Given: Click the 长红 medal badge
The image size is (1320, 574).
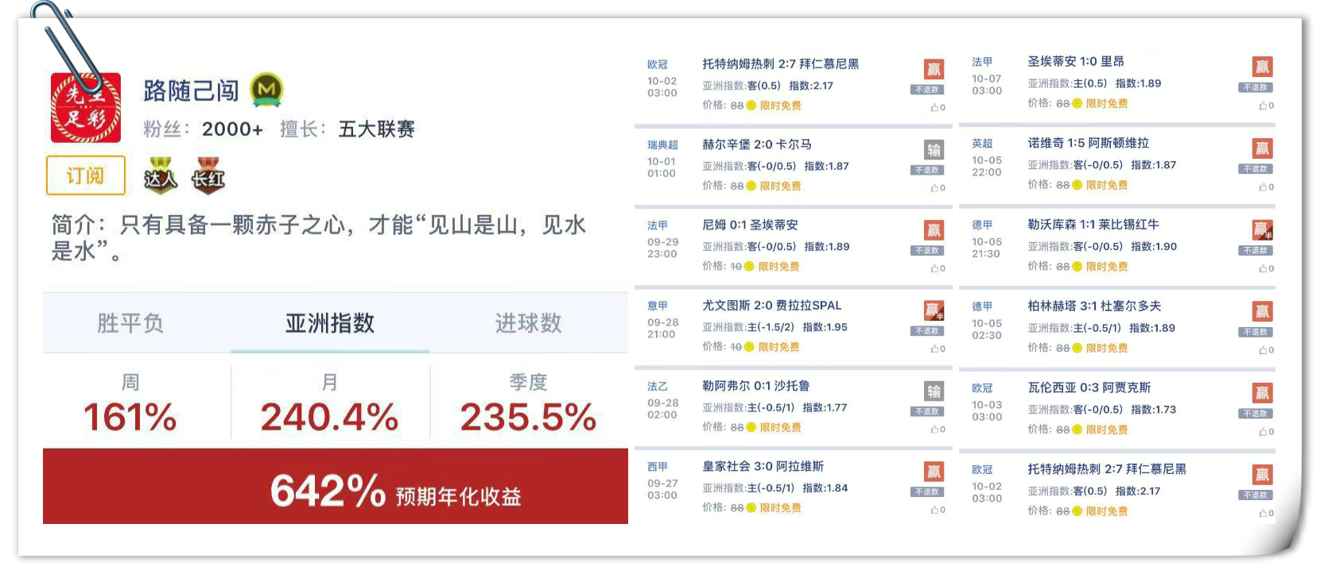Looking at the screenshot, I should tap(208, 175).
